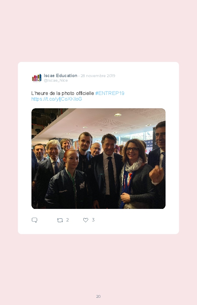Viewport: 197px width, 305px height.
Task: Like the tweet with the heart icon
Action: (86, 220)
